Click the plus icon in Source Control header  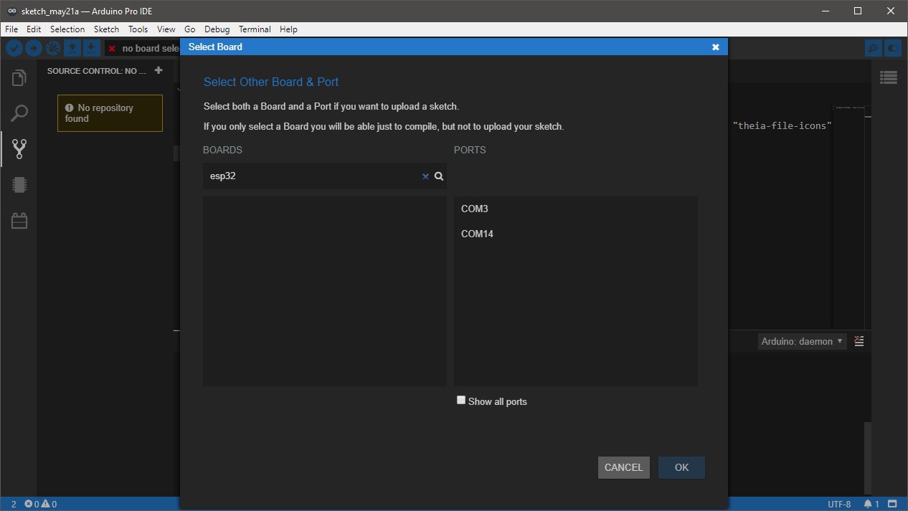point(159,70)
